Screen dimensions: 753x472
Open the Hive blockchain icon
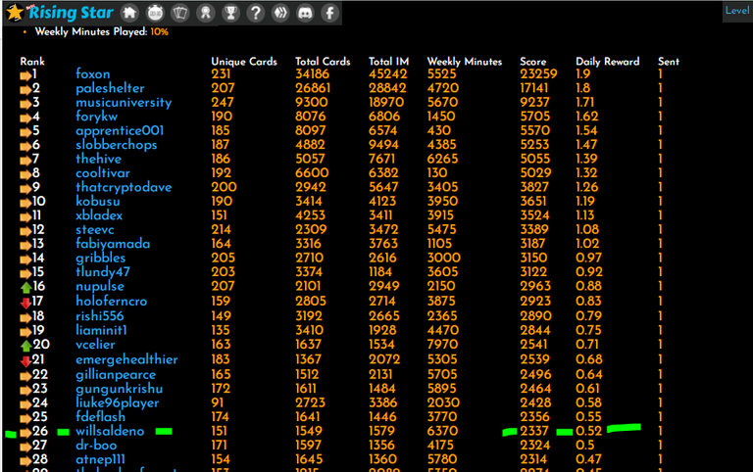[280, 13]
